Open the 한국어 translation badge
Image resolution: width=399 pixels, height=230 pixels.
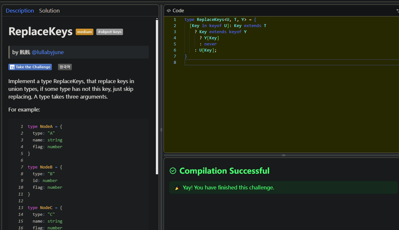65,67
